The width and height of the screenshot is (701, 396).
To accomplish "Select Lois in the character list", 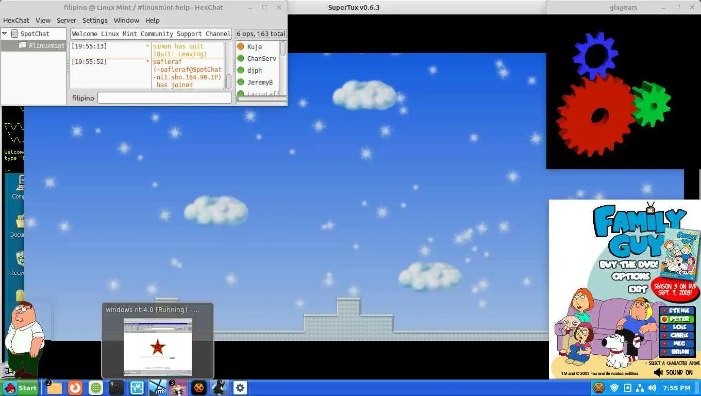I will pyautogui.click(x=677, y=327).
